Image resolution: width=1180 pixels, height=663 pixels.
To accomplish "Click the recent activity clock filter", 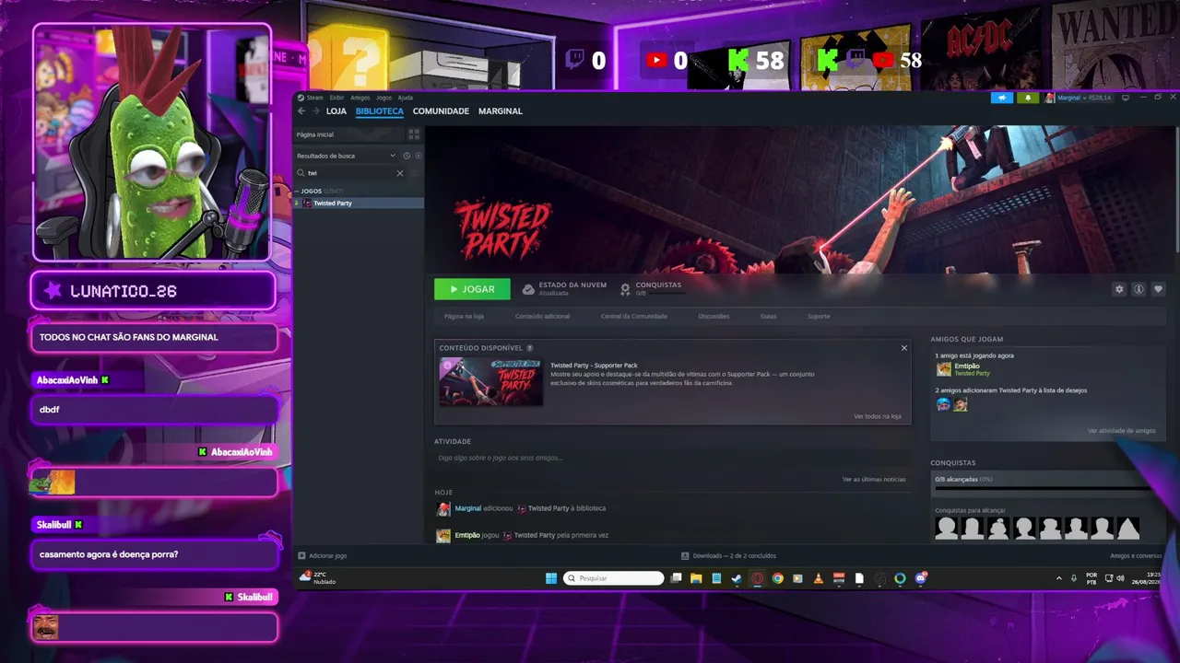I will [x=407, y=156].
